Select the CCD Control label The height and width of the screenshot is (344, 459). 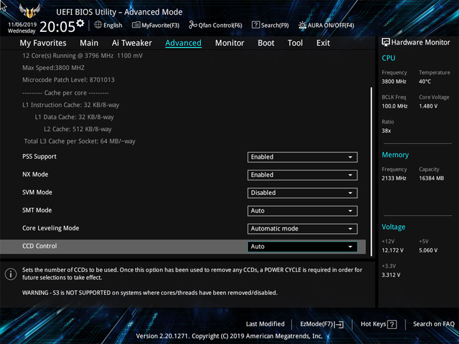pos(40,246)
